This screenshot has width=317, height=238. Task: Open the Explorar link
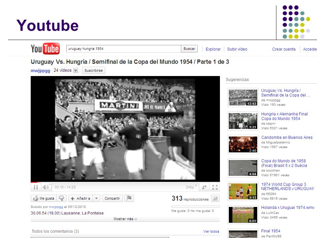click(213, 49)
